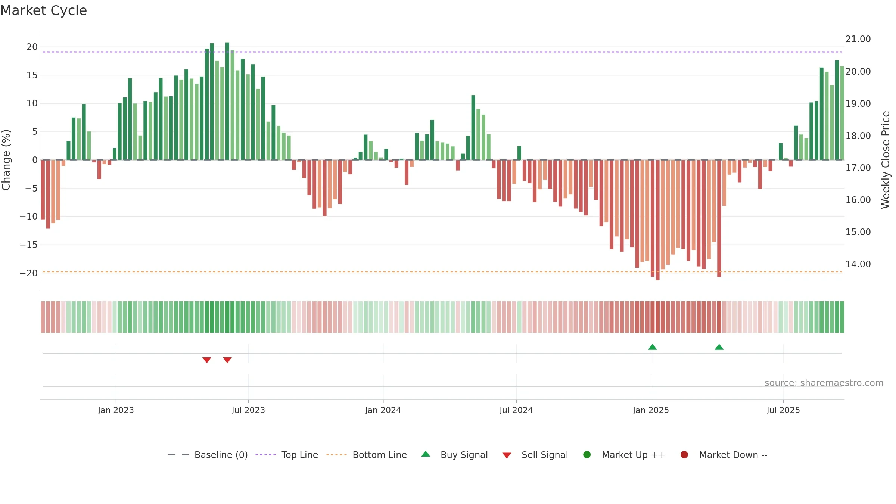Toggle the Sell Signal legend label
Image resolution: width=896 pixels, height=504 pixels.
545,455
